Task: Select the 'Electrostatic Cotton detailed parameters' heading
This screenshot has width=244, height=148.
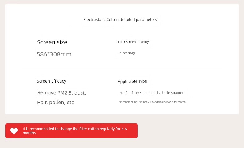Action: 120,19
